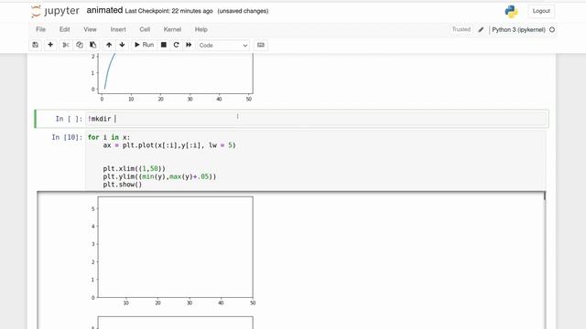Screen dimensions: 586x329
Task: Save the notebook with the disk icon
Action: click(x=36, y=45)
